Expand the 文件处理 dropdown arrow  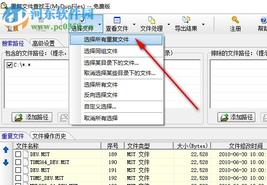[x=169, y=24]
